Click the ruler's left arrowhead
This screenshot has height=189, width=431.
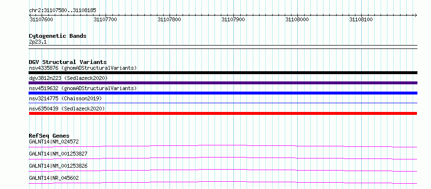click(x=30, y=15)
